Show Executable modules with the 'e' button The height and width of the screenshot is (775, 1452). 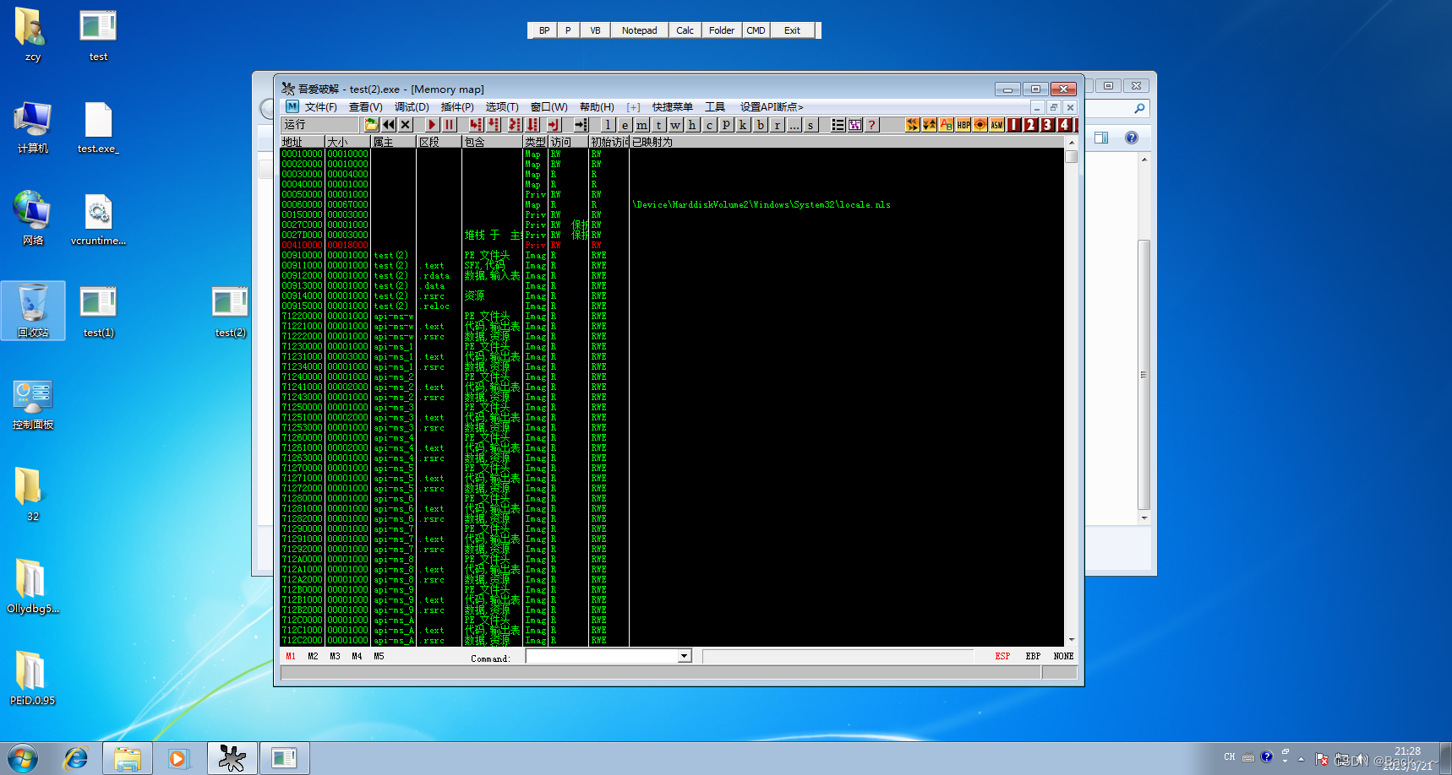click(625, 125)
